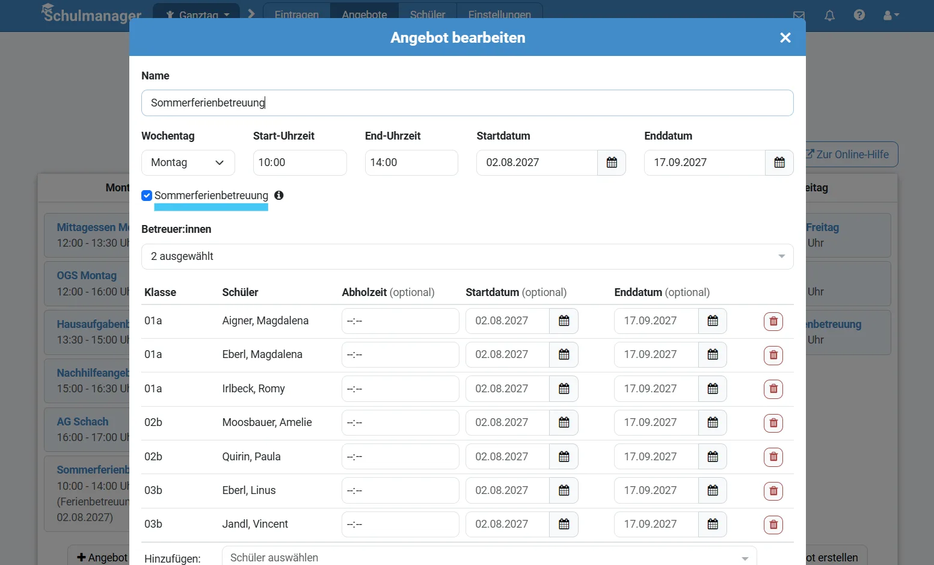Open end date calendar for Jandl, Vincent
The image size is (934, 565).
tap(713, 525)
